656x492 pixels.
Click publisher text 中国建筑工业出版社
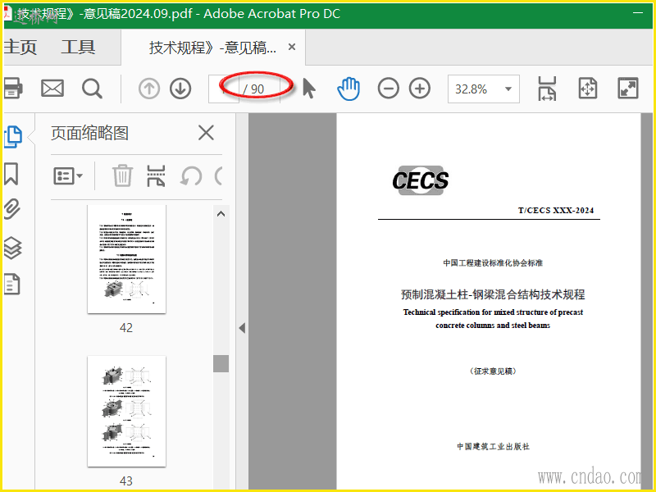click(493, 446)
